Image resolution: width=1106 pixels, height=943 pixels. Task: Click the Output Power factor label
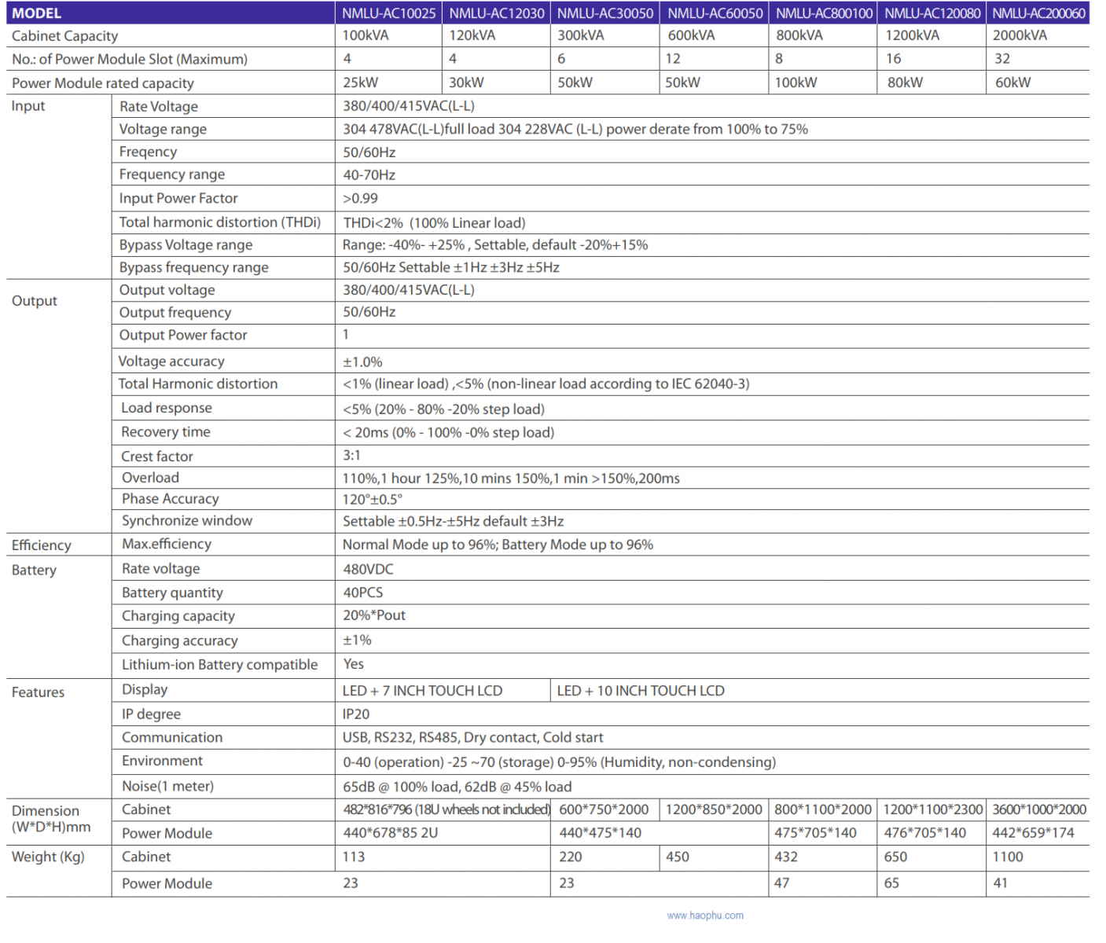182,336
